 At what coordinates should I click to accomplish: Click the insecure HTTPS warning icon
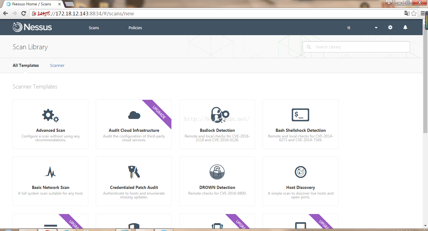point(34,13)
